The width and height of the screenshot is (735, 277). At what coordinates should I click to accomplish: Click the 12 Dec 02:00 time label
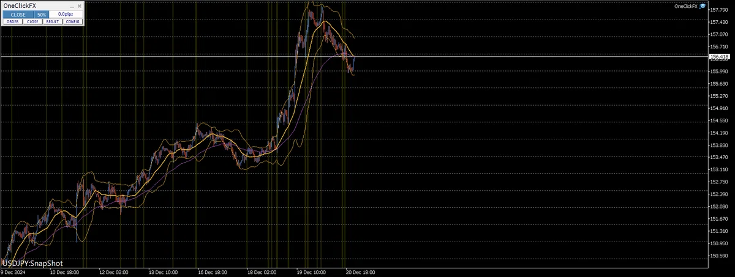click(113, 273)
